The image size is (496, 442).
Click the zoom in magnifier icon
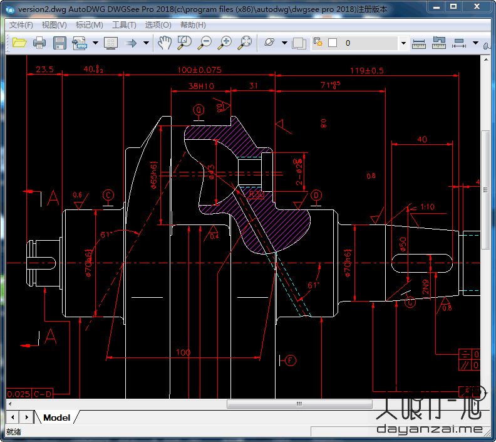(225, 43)
